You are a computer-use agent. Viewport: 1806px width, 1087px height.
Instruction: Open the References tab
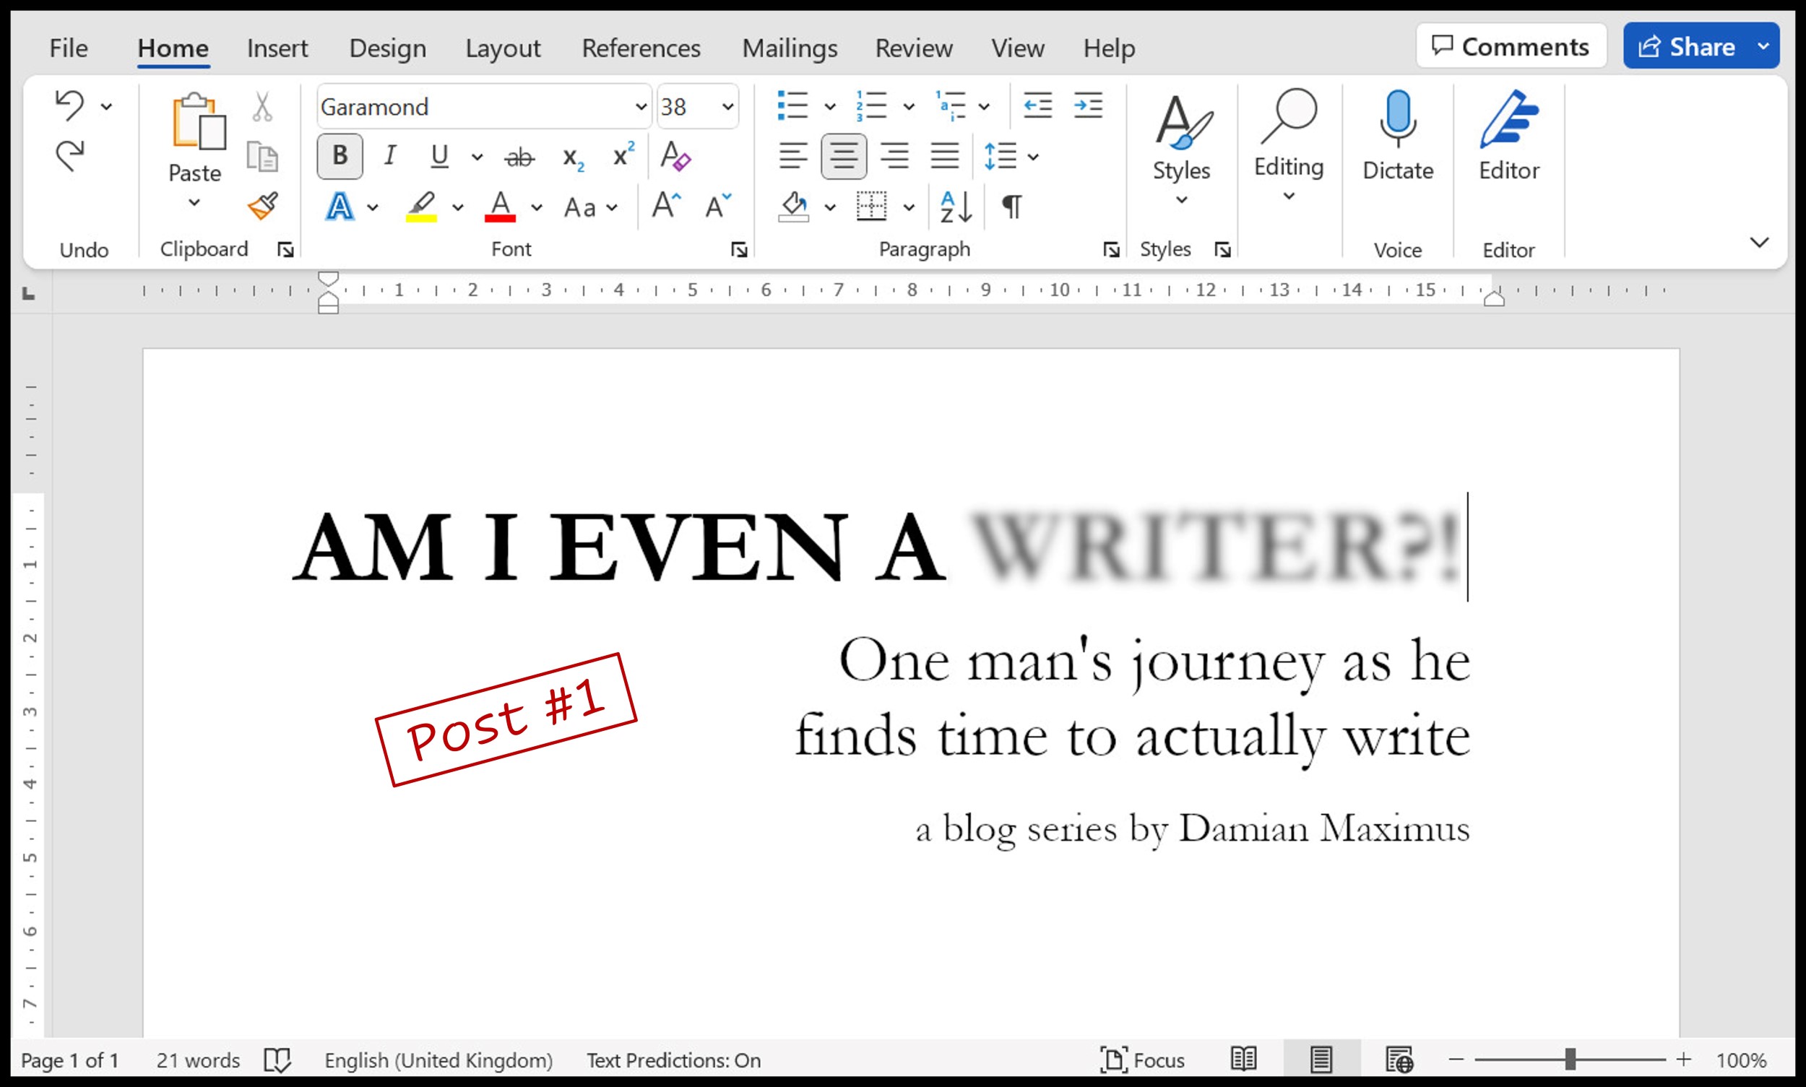[640, 48]
